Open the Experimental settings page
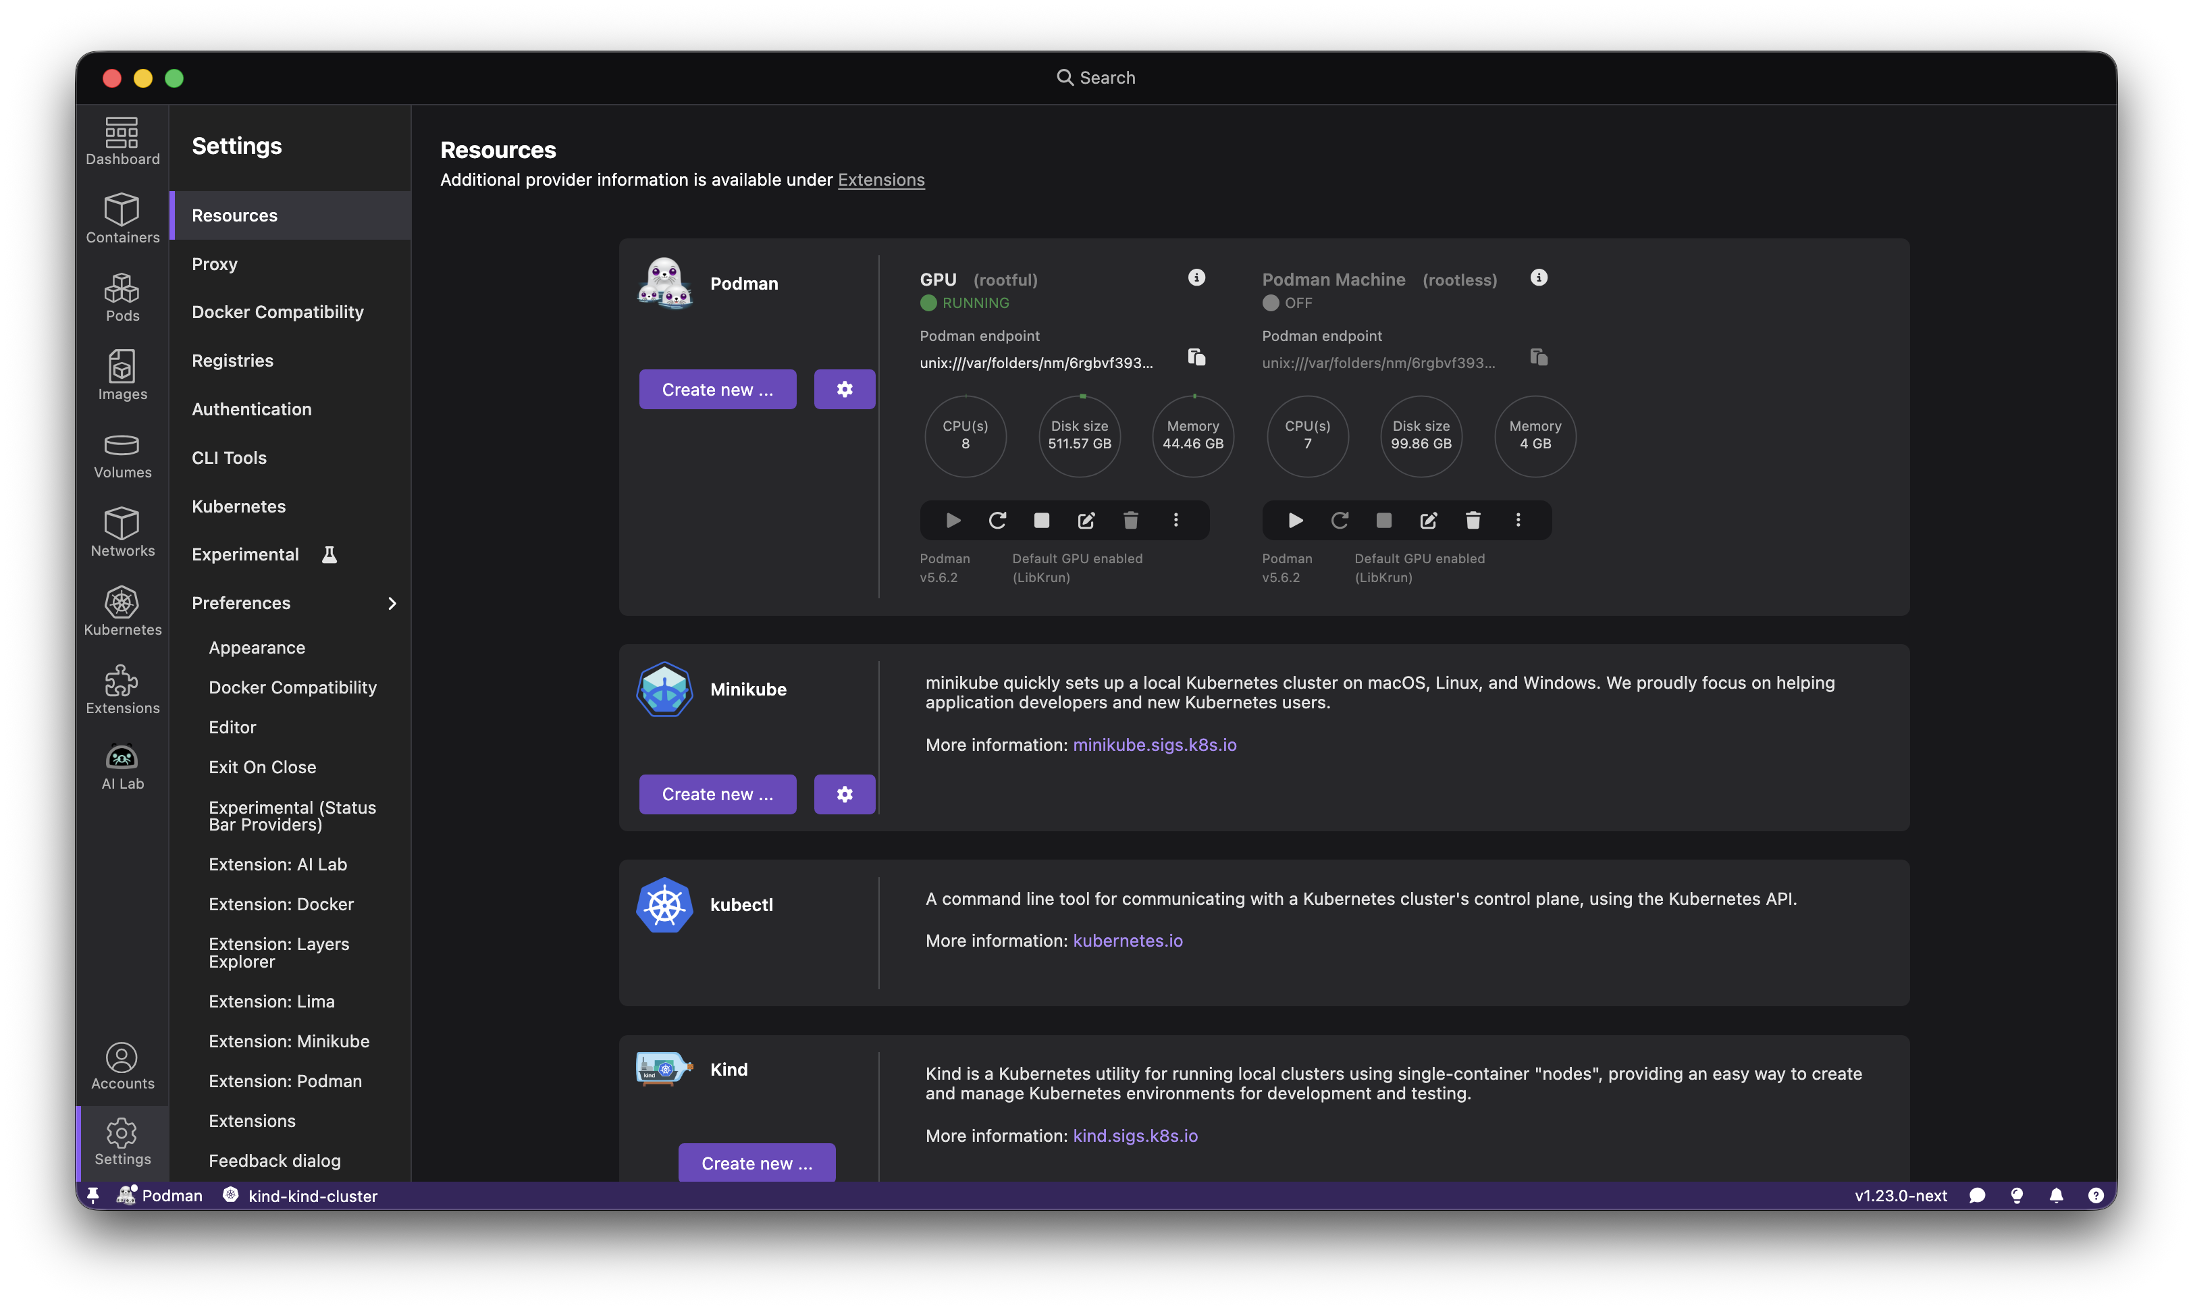 click(245, 554)
